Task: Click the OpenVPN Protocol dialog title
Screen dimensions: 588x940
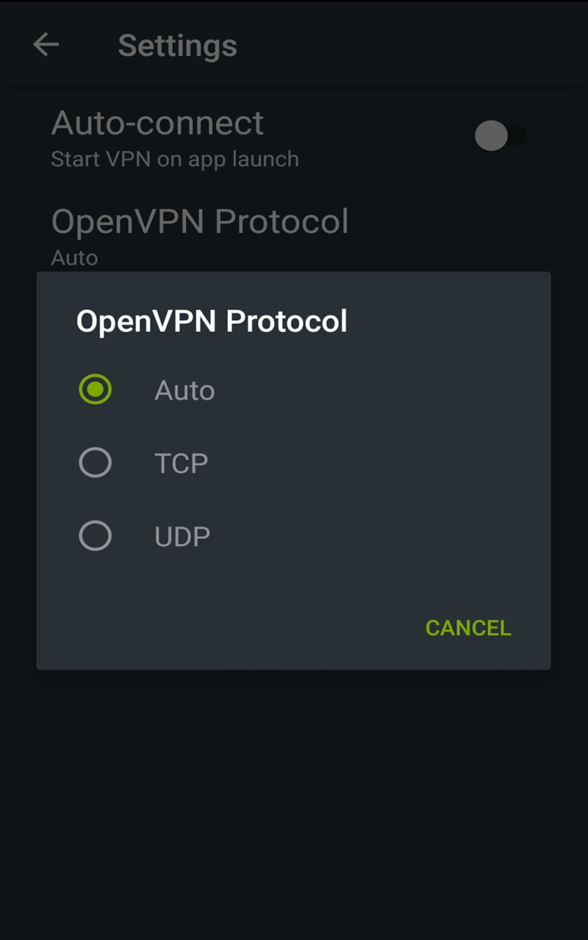Action: point(212,321)
